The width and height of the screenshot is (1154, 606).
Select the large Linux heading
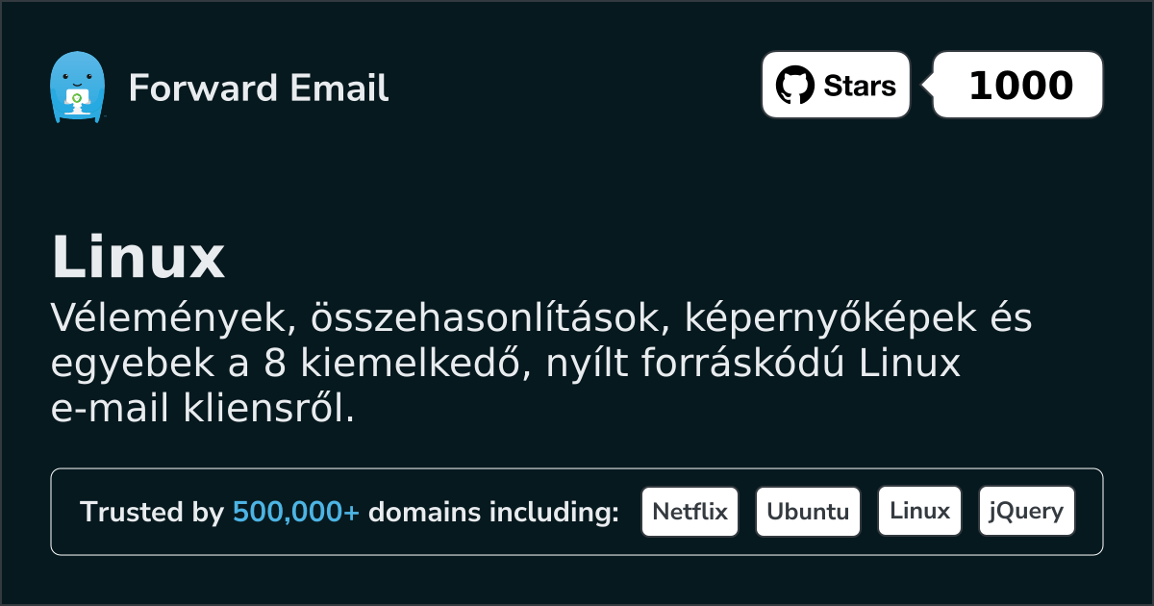click(138, 258)
